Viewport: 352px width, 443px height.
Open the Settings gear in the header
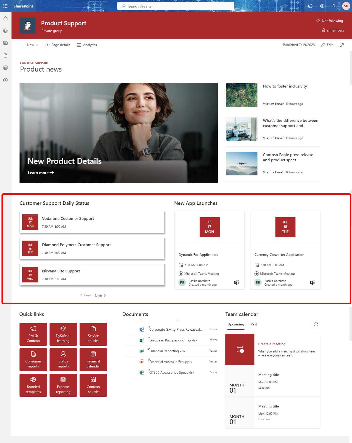322,6
